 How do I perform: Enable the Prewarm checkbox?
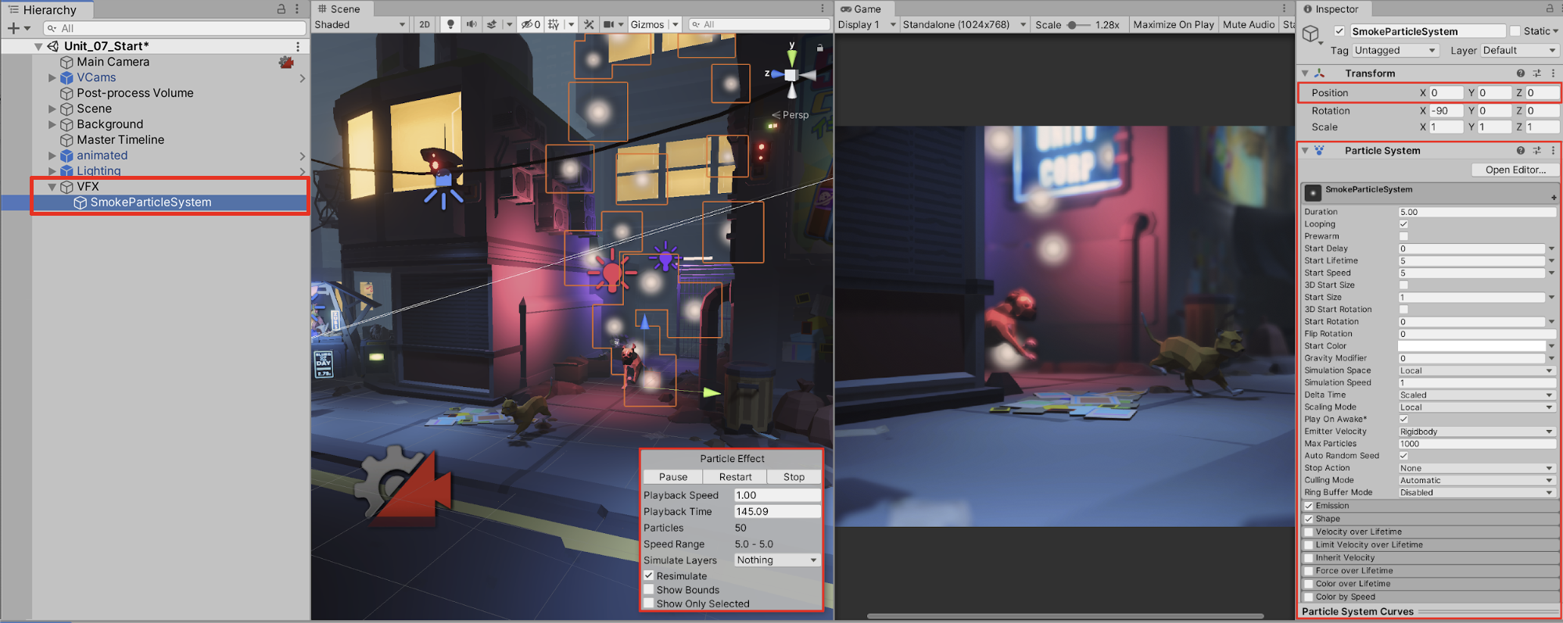1403,236
